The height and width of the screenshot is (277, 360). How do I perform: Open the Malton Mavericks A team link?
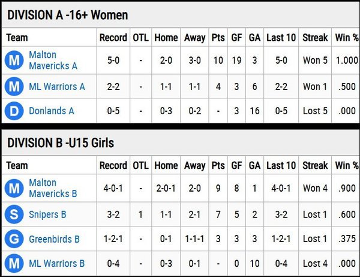53,60
